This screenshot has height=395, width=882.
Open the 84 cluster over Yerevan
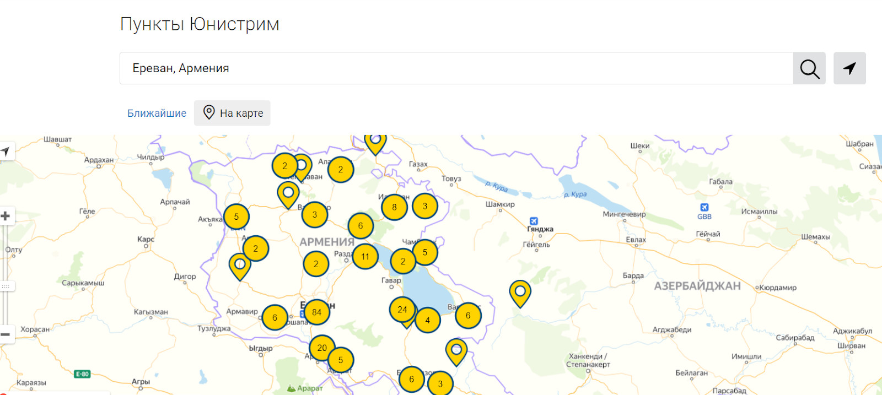tap(316, 312)
